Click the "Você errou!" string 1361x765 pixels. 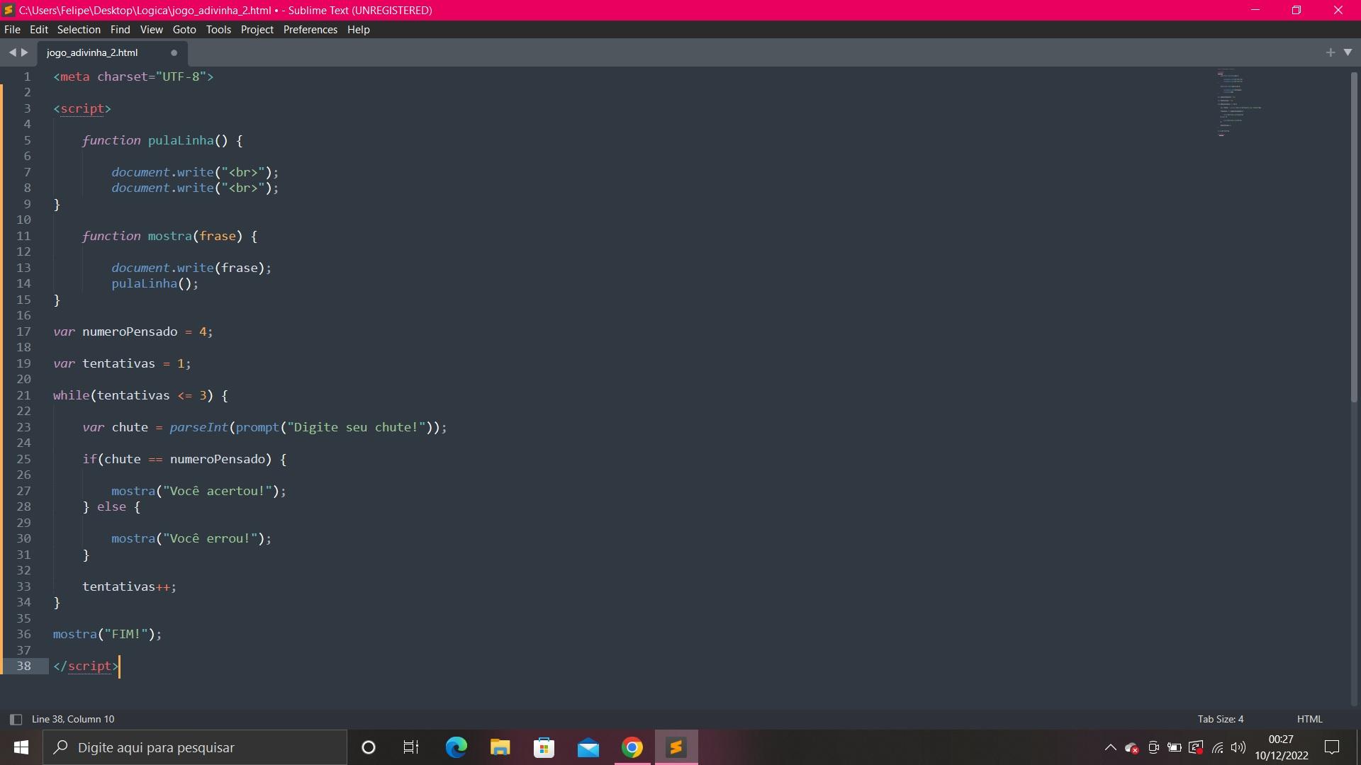click(x=210, y=538)
